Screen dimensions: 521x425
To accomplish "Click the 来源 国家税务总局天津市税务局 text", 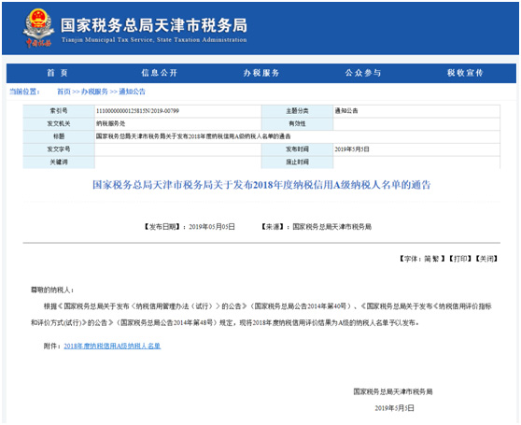I will click(316, 227).
